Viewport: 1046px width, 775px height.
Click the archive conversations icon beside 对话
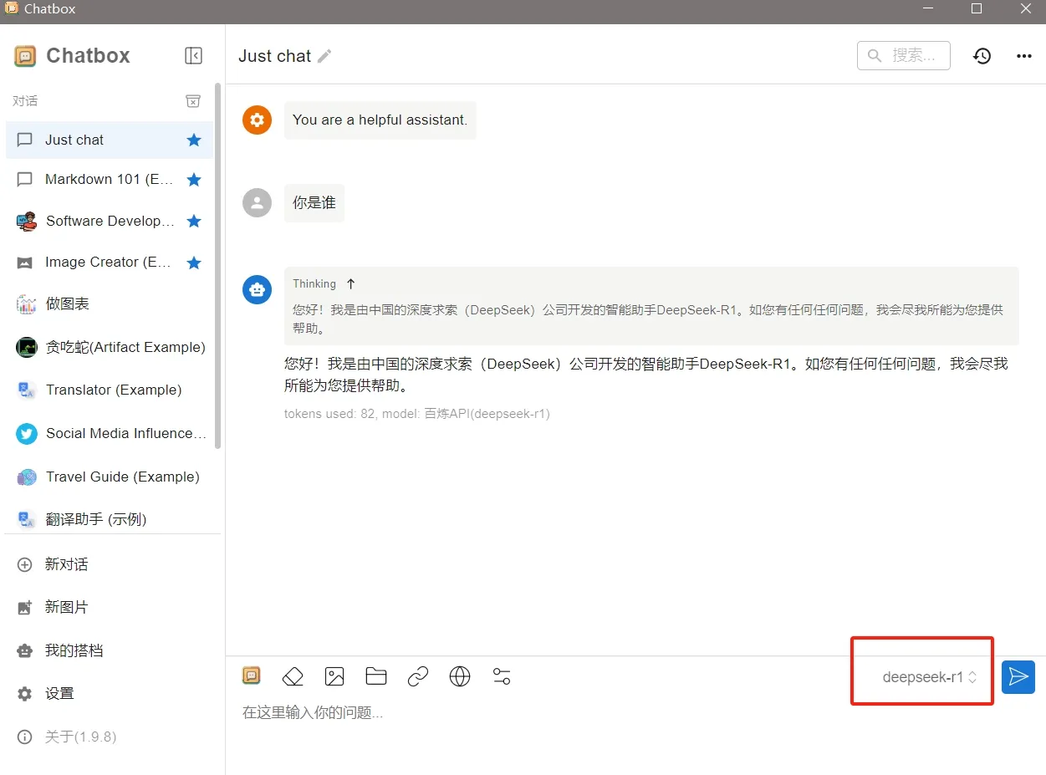[193, 101]
